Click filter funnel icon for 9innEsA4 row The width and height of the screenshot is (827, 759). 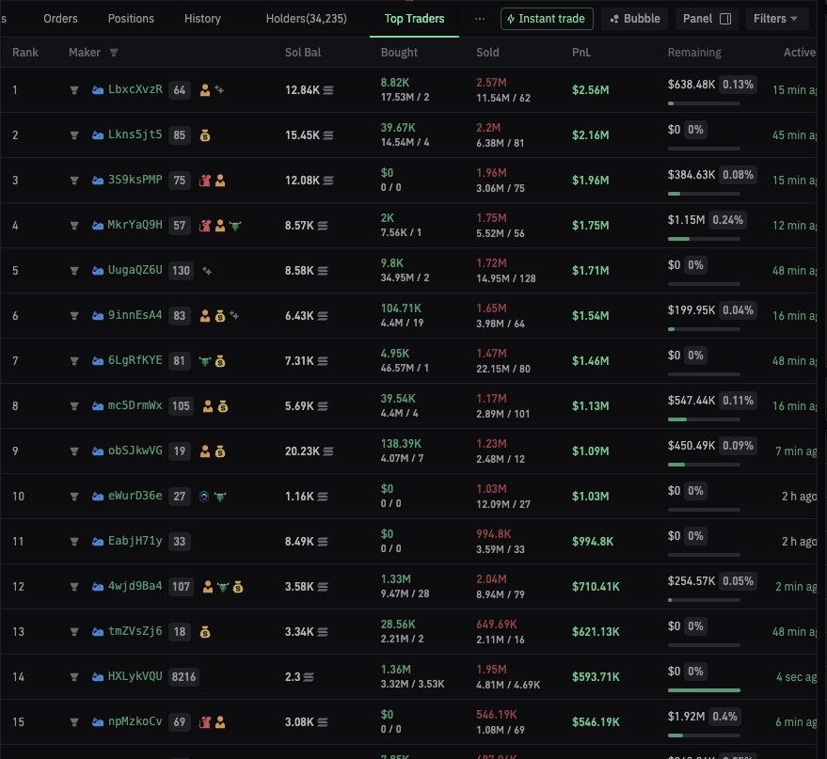(x=74, y=316)
